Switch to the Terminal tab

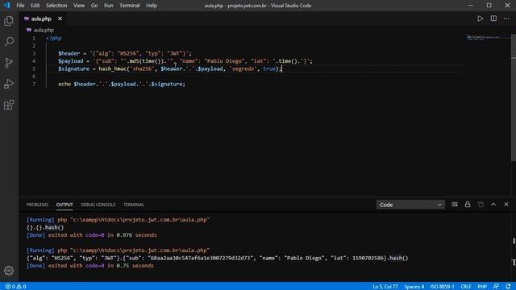click(x=134, y=205)
